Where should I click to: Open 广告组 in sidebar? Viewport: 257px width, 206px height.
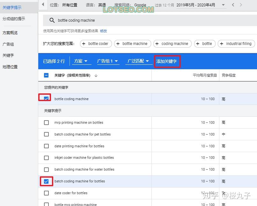click(8, 44)
